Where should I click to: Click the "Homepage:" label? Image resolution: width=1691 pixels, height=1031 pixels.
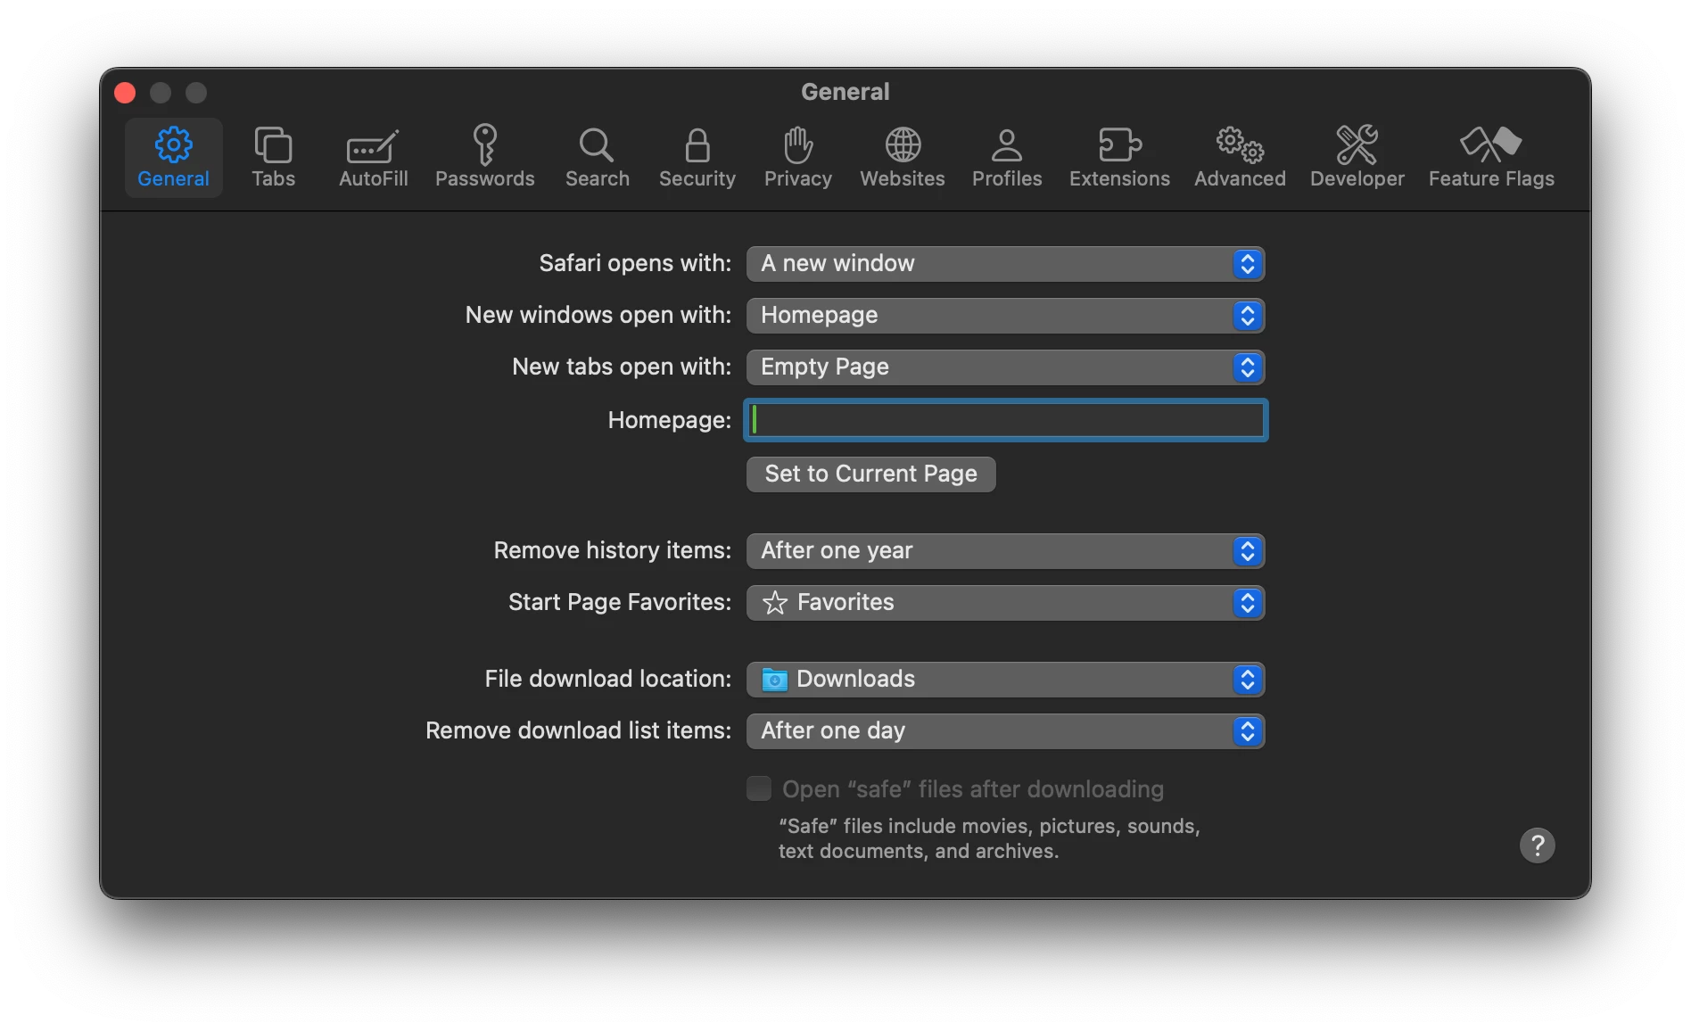(669, 420)
